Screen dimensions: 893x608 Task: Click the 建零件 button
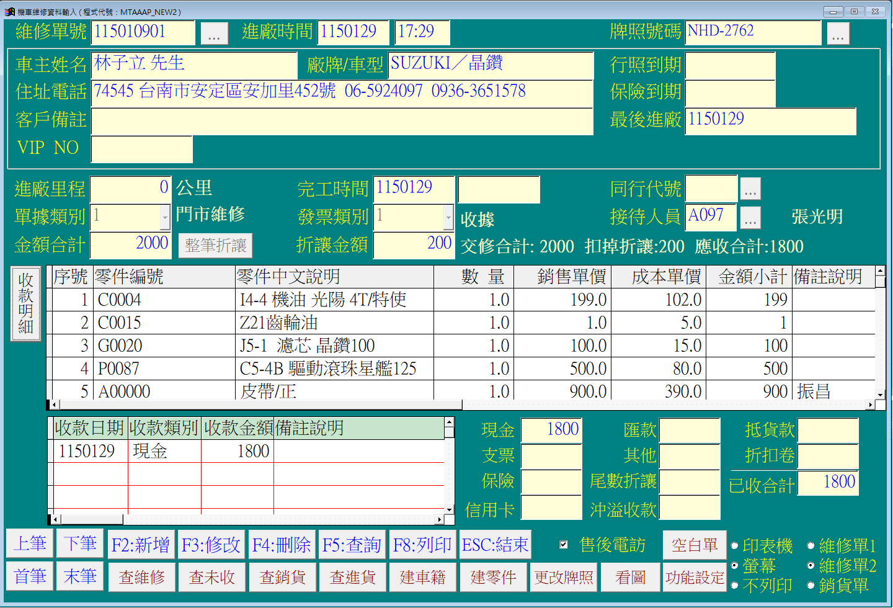[494, 578]
